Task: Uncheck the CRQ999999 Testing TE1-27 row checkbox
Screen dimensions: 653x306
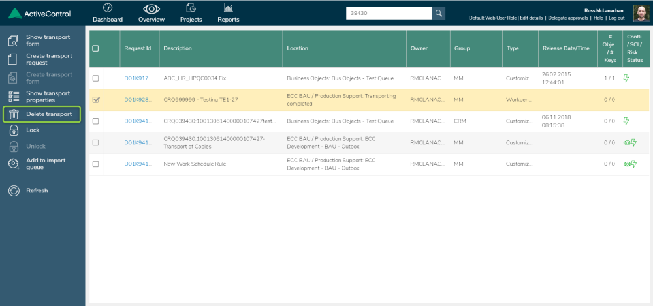Action: point(96,100)
